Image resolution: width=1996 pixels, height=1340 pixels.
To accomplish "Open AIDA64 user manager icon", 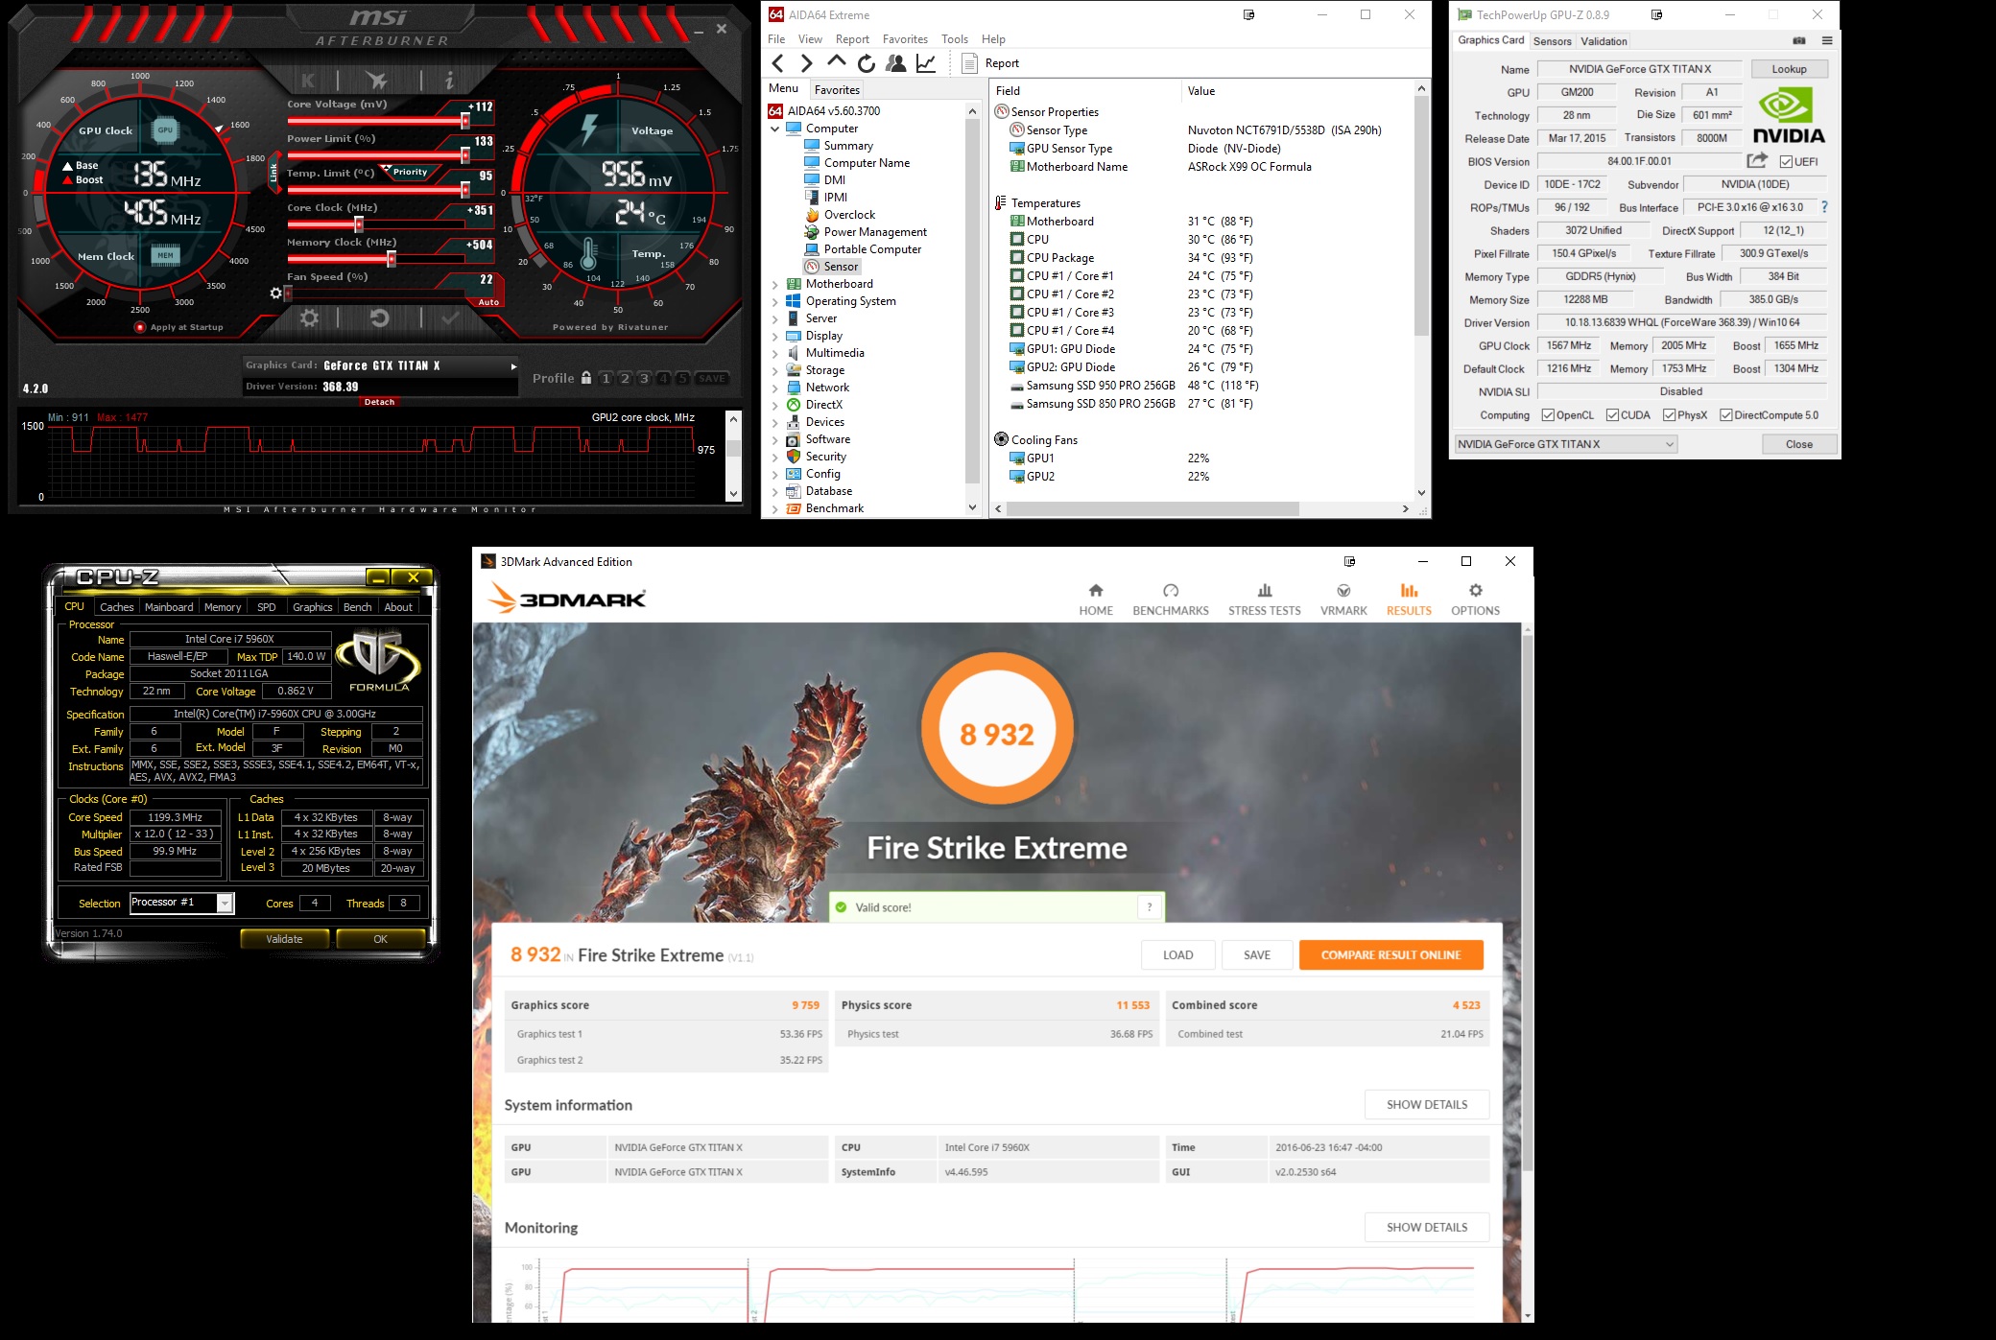I will (896, 63).
